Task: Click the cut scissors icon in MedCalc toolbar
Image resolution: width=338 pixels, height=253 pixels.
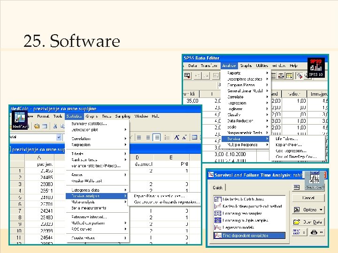Action: [55, 126]
